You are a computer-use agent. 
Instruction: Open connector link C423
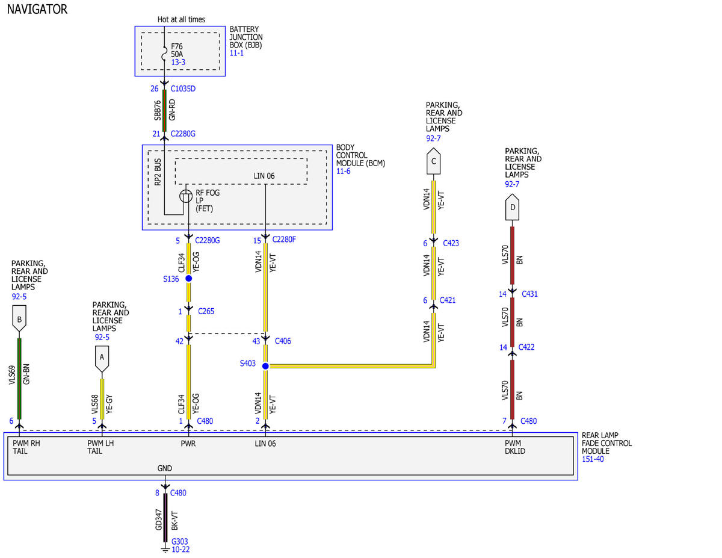(451, 244)
